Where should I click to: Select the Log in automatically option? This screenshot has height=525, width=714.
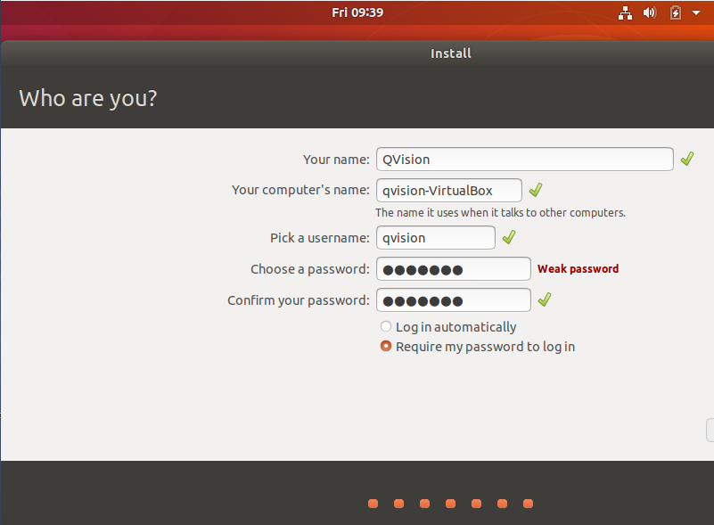click(386, 327)
